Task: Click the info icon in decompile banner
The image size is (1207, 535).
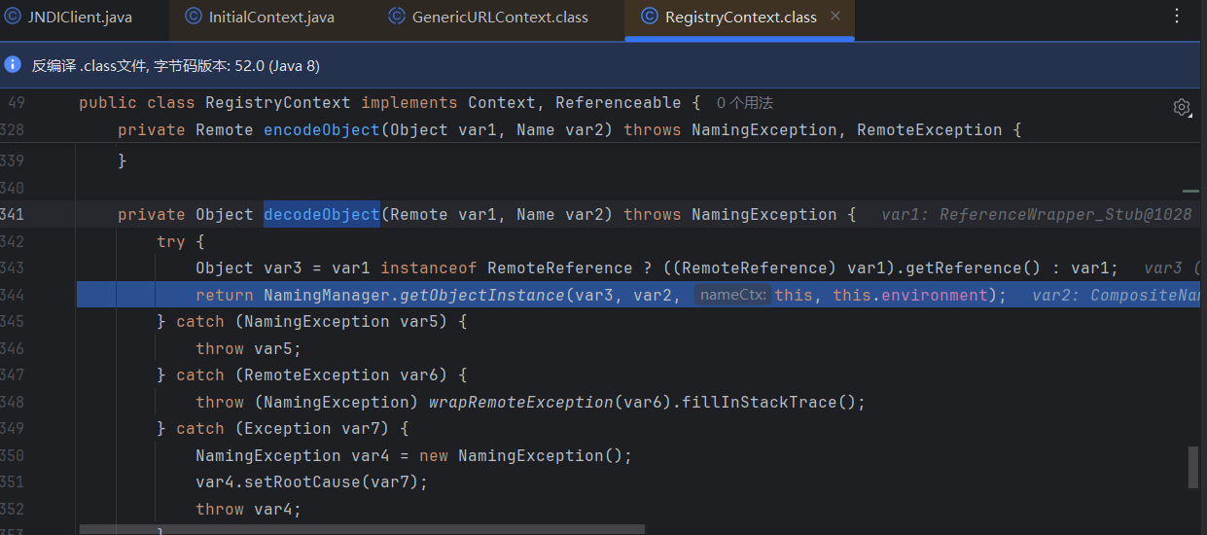Action: pyautogui.click(x=13, y=65)
